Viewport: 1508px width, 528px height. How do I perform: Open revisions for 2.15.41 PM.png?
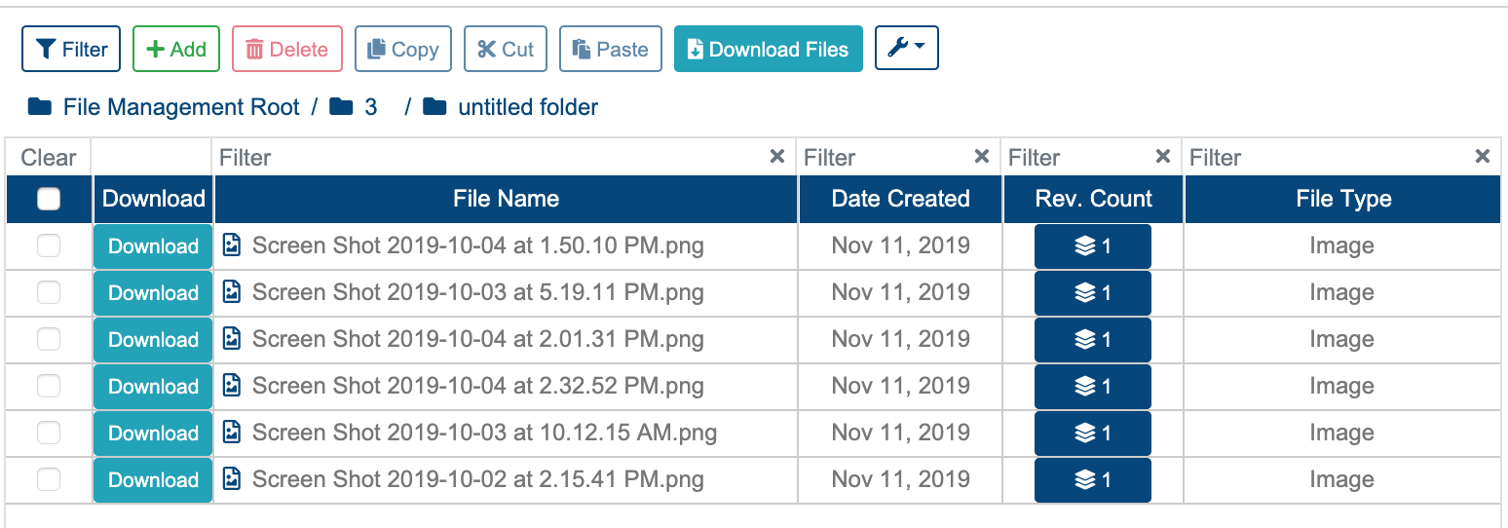(x=1093, y=480)
